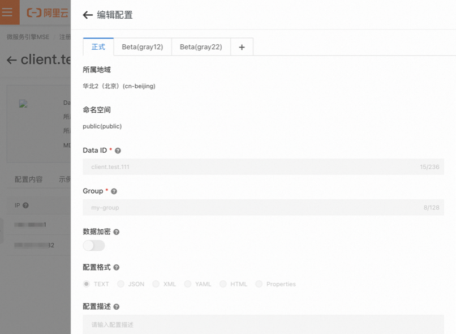Show help for 配置描述

click(x=117, y=307)
